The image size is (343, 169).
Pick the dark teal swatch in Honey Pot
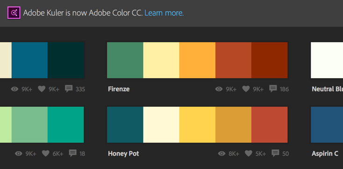pos(125,125)
